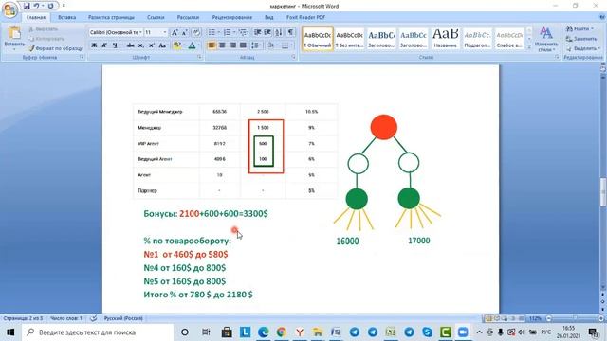Open Yandex browser from the taskbar

tap(300, 332)
